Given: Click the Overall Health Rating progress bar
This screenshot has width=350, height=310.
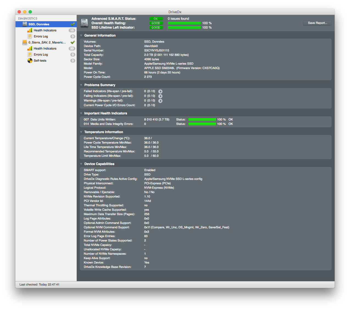Looking at the screenshot, I should (184, 23).
